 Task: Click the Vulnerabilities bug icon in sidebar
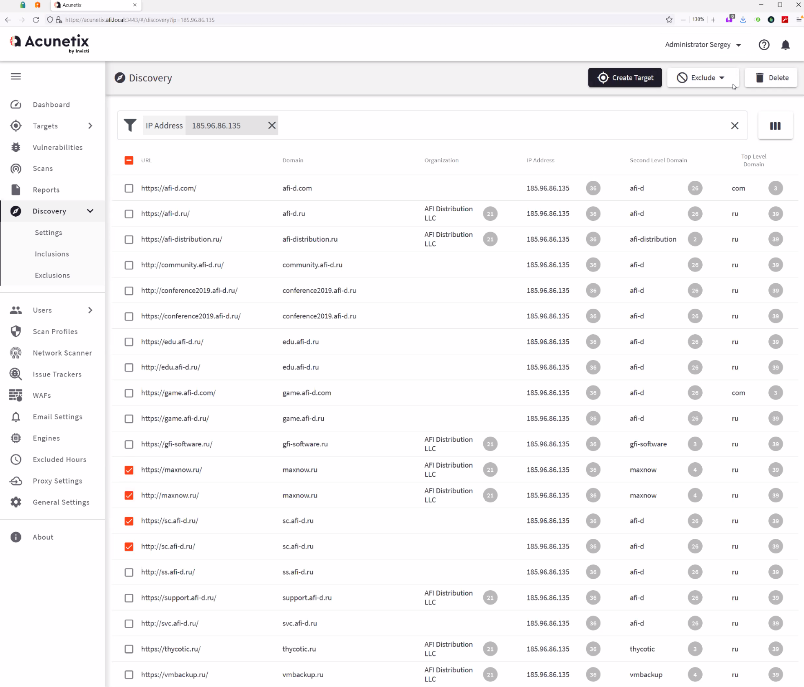pos(16,147)
